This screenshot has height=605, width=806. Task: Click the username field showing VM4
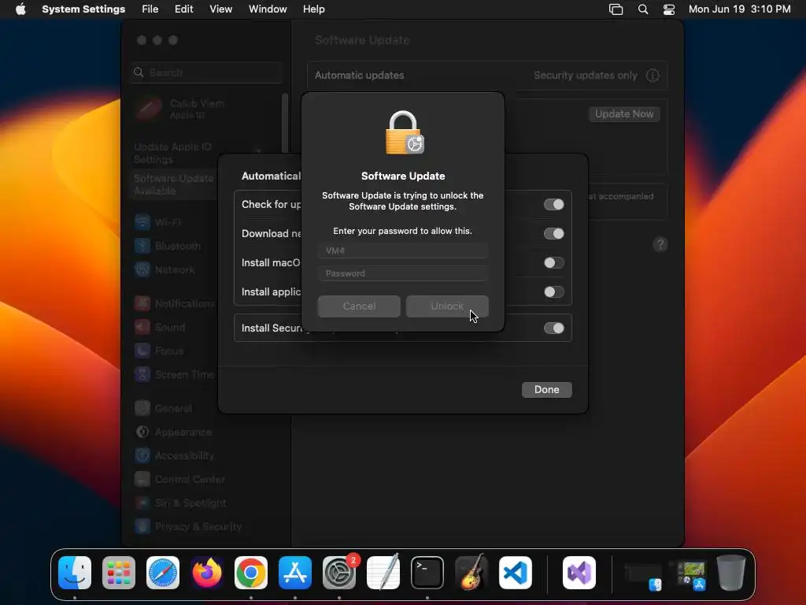tap(402, 251)
